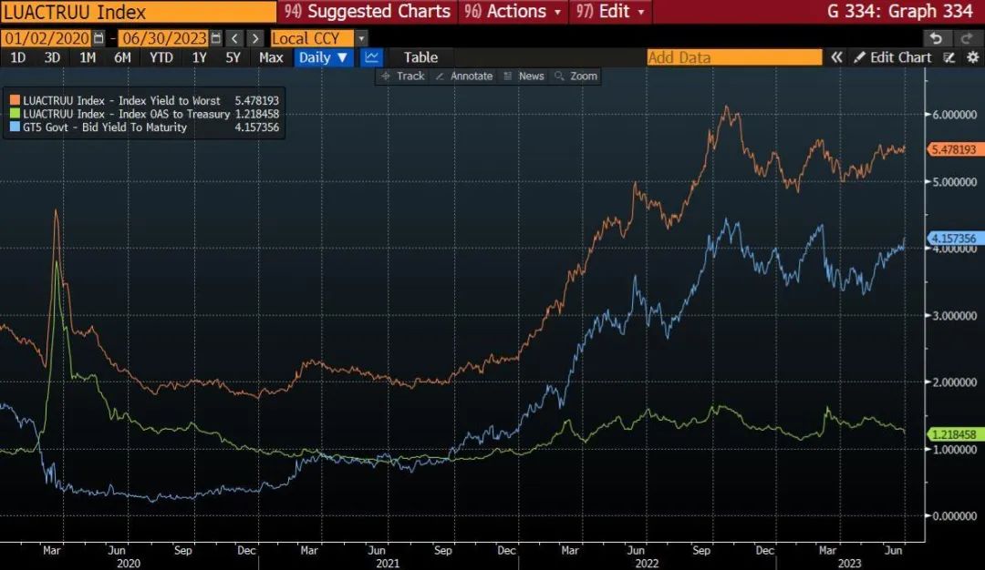Click the redo arrow icon

click(966, 38)
